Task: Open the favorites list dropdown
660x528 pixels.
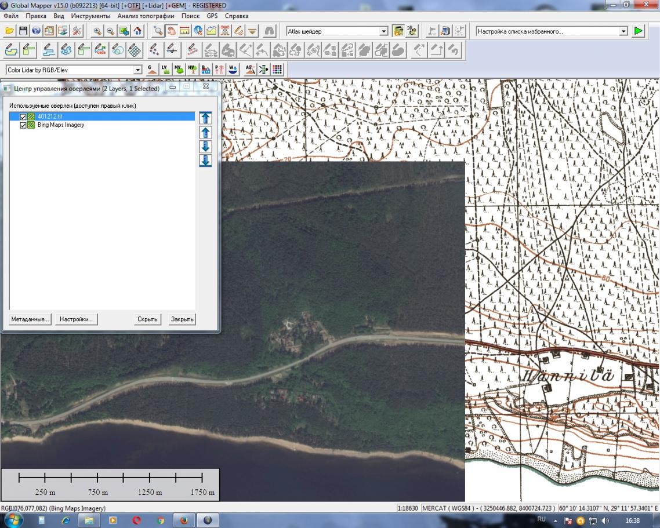Action: click(x=623, y=31)
